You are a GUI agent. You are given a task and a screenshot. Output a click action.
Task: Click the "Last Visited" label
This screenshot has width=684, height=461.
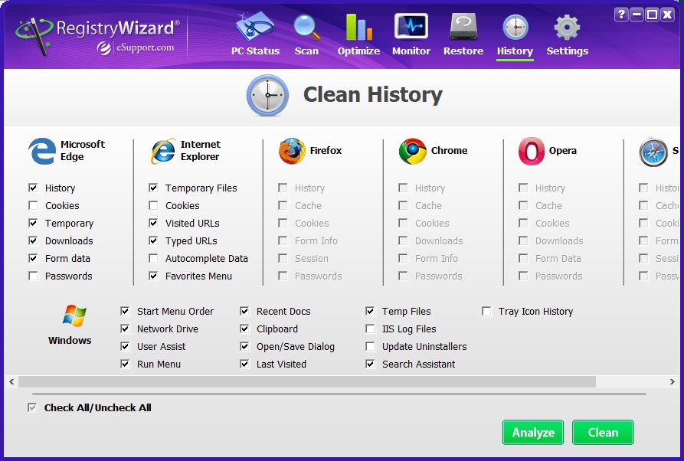point(281,365)
